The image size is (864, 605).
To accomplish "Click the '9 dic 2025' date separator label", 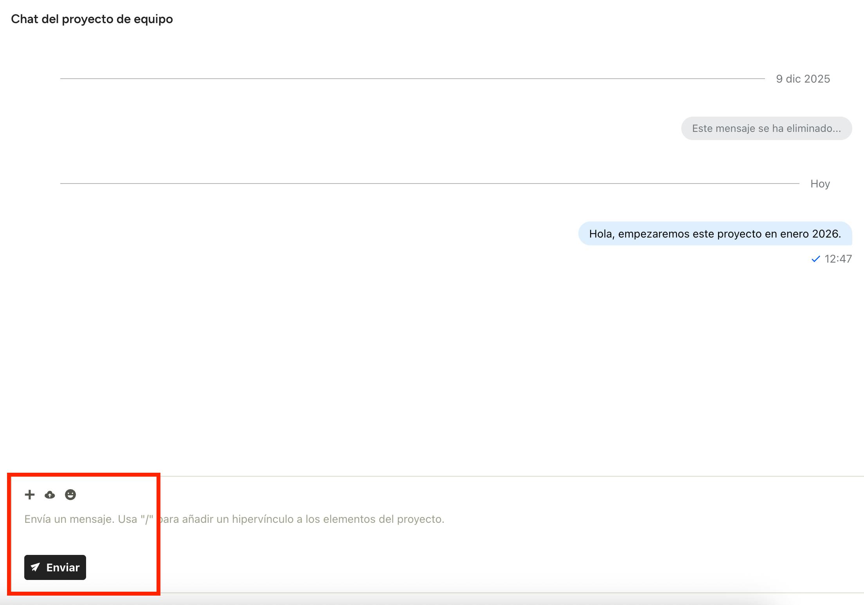I will (x=803, y=79).
